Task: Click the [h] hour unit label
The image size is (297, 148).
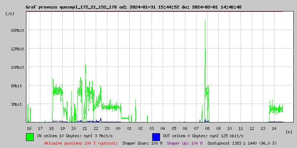Action: click(289, 132)
